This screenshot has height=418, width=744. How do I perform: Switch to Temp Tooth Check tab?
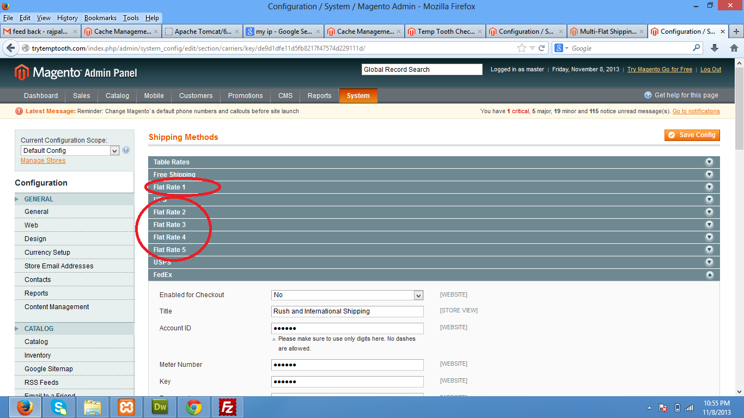445,32
